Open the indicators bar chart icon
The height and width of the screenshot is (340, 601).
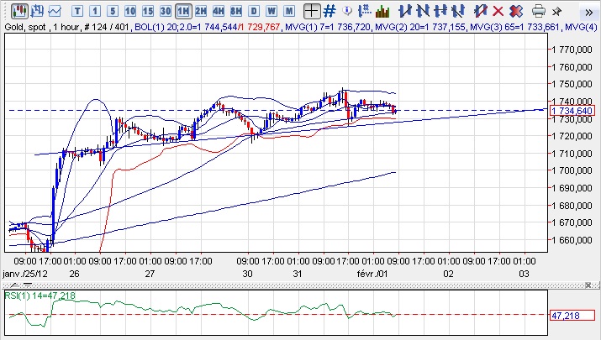(x=382, y=11)
